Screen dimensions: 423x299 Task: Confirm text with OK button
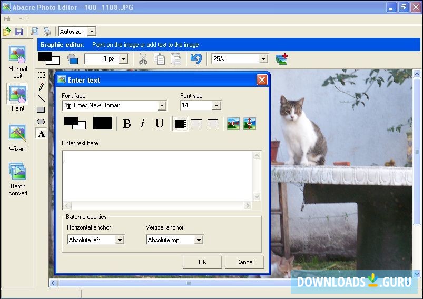click(x=202, y=262)
